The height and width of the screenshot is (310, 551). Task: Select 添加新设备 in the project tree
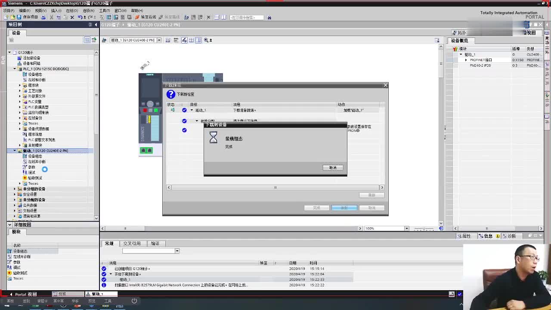click(x=31, y=58)
